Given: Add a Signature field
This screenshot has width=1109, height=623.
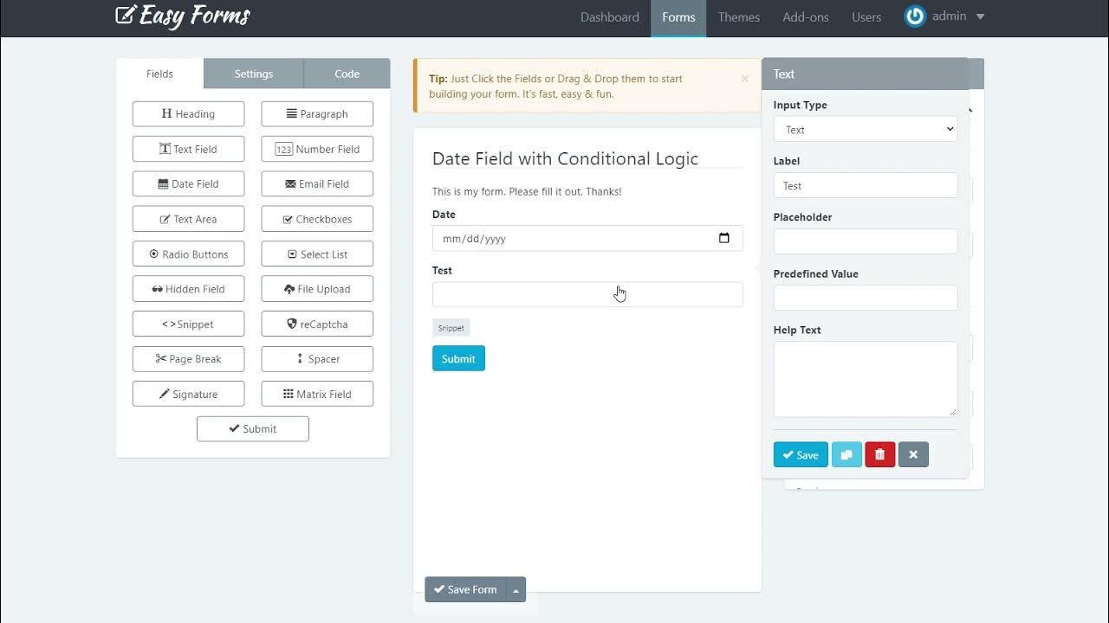Looking at the screenshot, I should 188,395.
